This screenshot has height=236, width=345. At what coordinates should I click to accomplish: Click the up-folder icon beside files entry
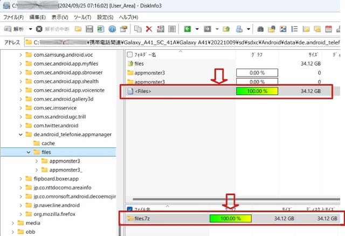(x=129, y=64)
